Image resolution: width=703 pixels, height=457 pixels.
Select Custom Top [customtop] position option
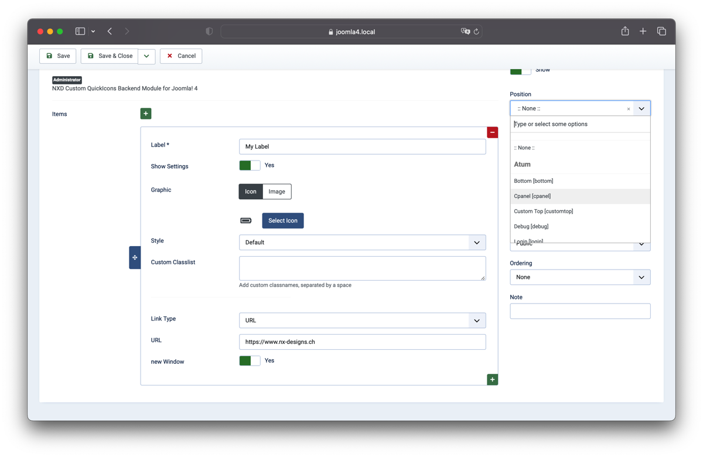[543, 212]
